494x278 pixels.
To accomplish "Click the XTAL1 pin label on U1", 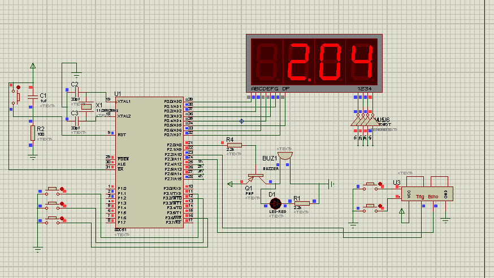I will coord(124,101).
